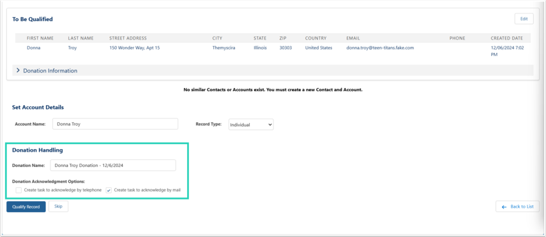Click the CITY column header
Image resolution: width=546 pixels, height=237 pixels.
coord(217,38)
